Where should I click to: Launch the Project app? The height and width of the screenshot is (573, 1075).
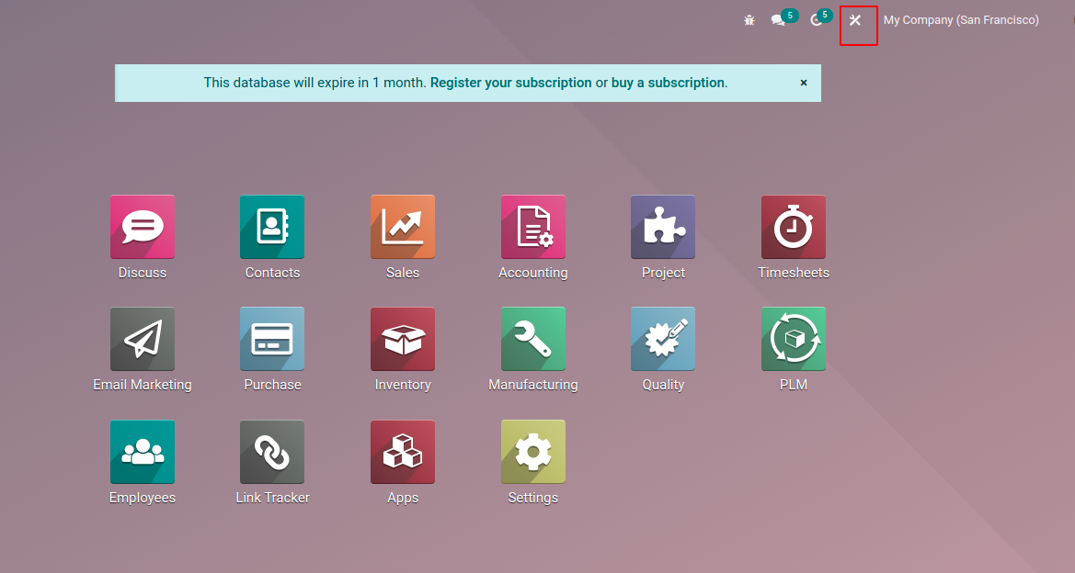tap(663, 227)
